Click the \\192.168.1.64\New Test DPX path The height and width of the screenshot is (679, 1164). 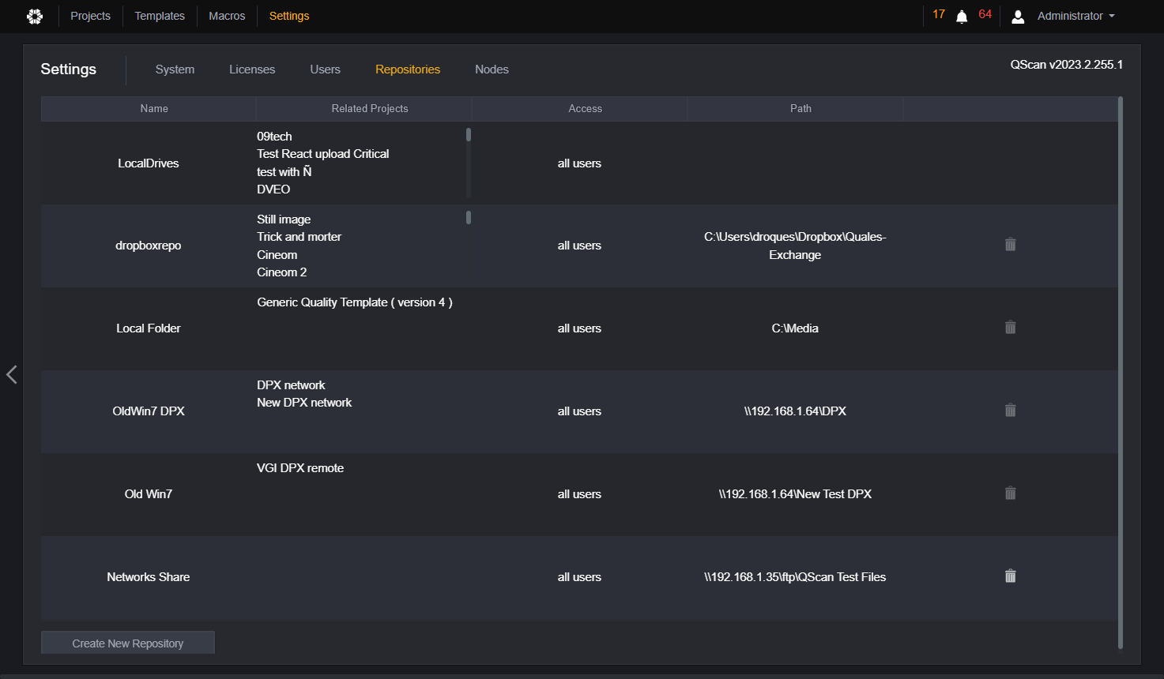(795, 494)
